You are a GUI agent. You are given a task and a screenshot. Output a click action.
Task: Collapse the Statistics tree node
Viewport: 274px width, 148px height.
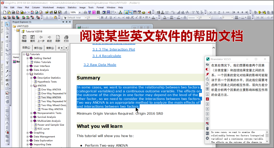point(27,74)
